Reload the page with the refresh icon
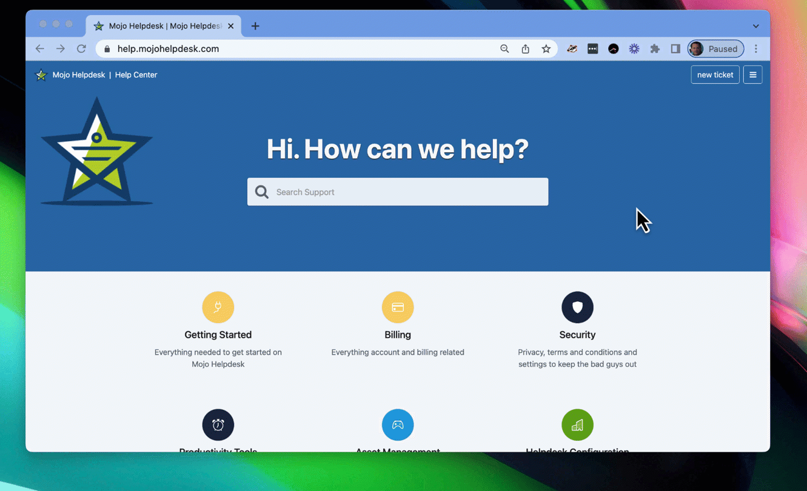This screenshot has height=491, width=807. pyautogui.click(x=81, y=48)
